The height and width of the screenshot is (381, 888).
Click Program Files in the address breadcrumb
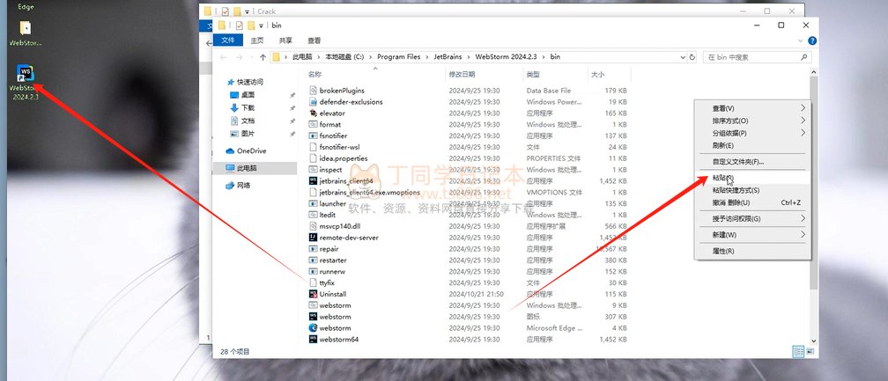point(399,57)
